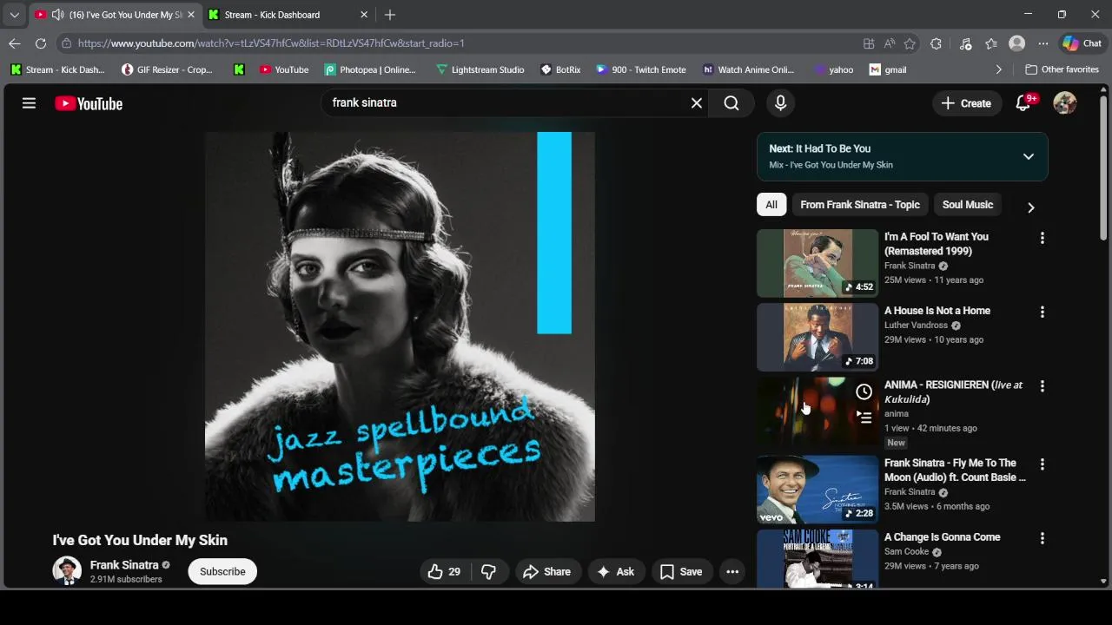
Task: Start voice search with the microphone
Action: [x=780, y=103]
